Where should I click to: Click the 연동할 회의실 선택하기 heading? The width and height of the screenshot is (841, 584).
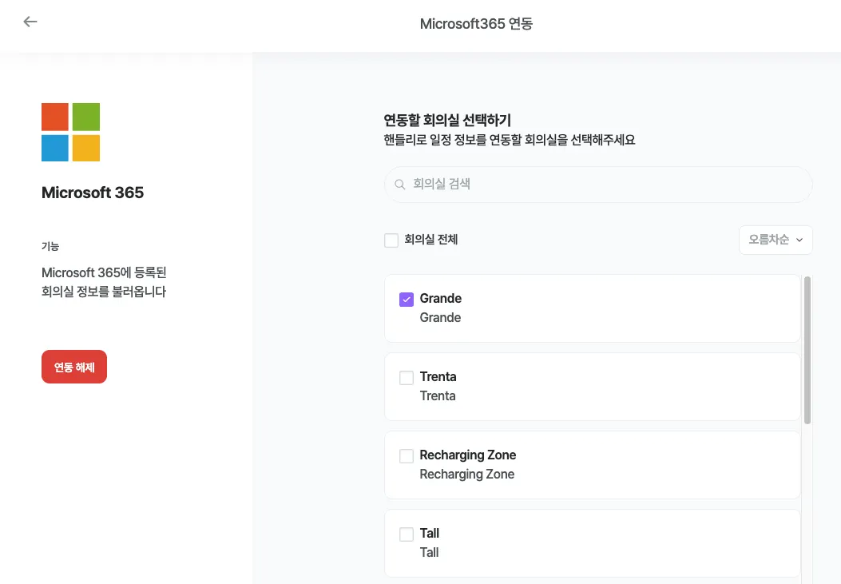pos(447,121)
